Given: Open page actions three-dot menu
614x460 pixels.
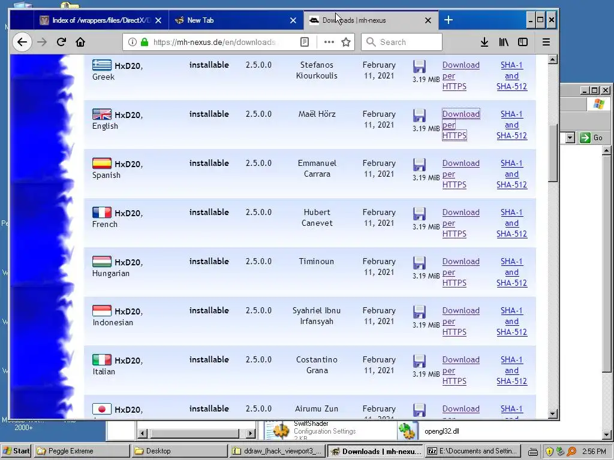Looking at the screenshot, I should click(x=329, y=42).
